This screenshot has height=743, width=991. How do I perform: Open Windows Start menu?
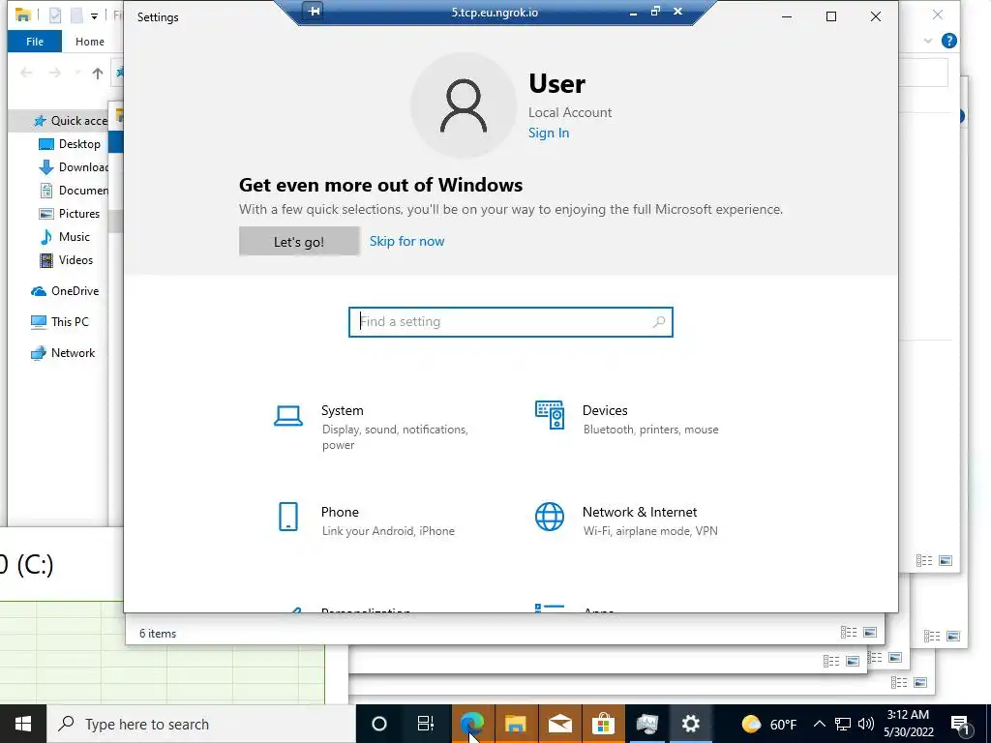pos(23,724)
